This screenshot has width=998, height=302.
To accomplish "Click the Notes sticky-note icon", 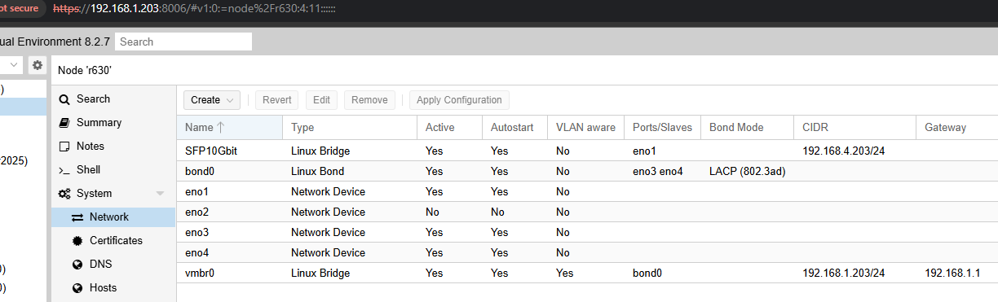I will pyautogui.click(x=64, y=147).
